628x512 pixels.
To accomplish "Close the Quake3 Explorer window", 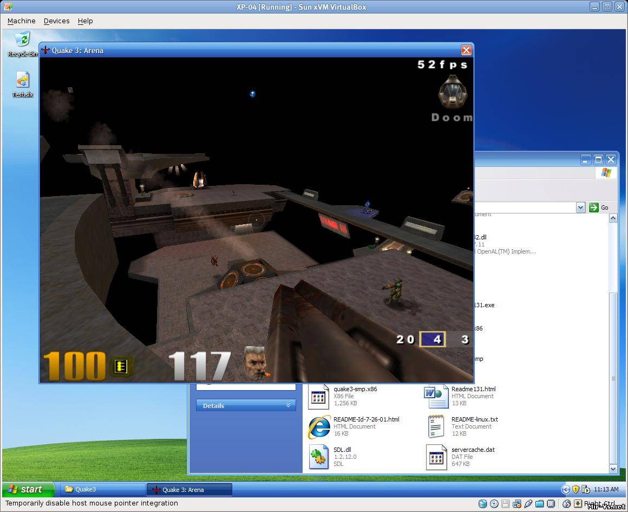I will [x=611, y=160].
